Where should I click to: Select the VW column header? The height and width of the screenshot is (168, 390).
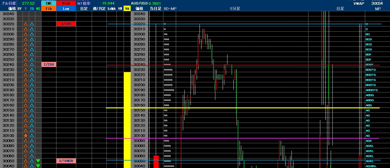click(120, 9)
